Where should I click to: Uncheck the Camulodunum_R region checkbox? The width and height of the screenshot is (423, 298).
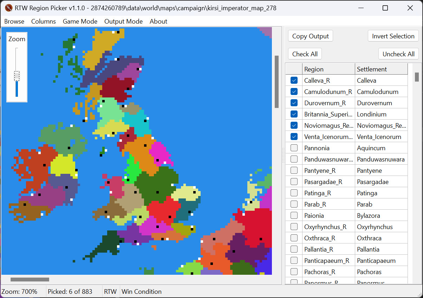[294, 92]
